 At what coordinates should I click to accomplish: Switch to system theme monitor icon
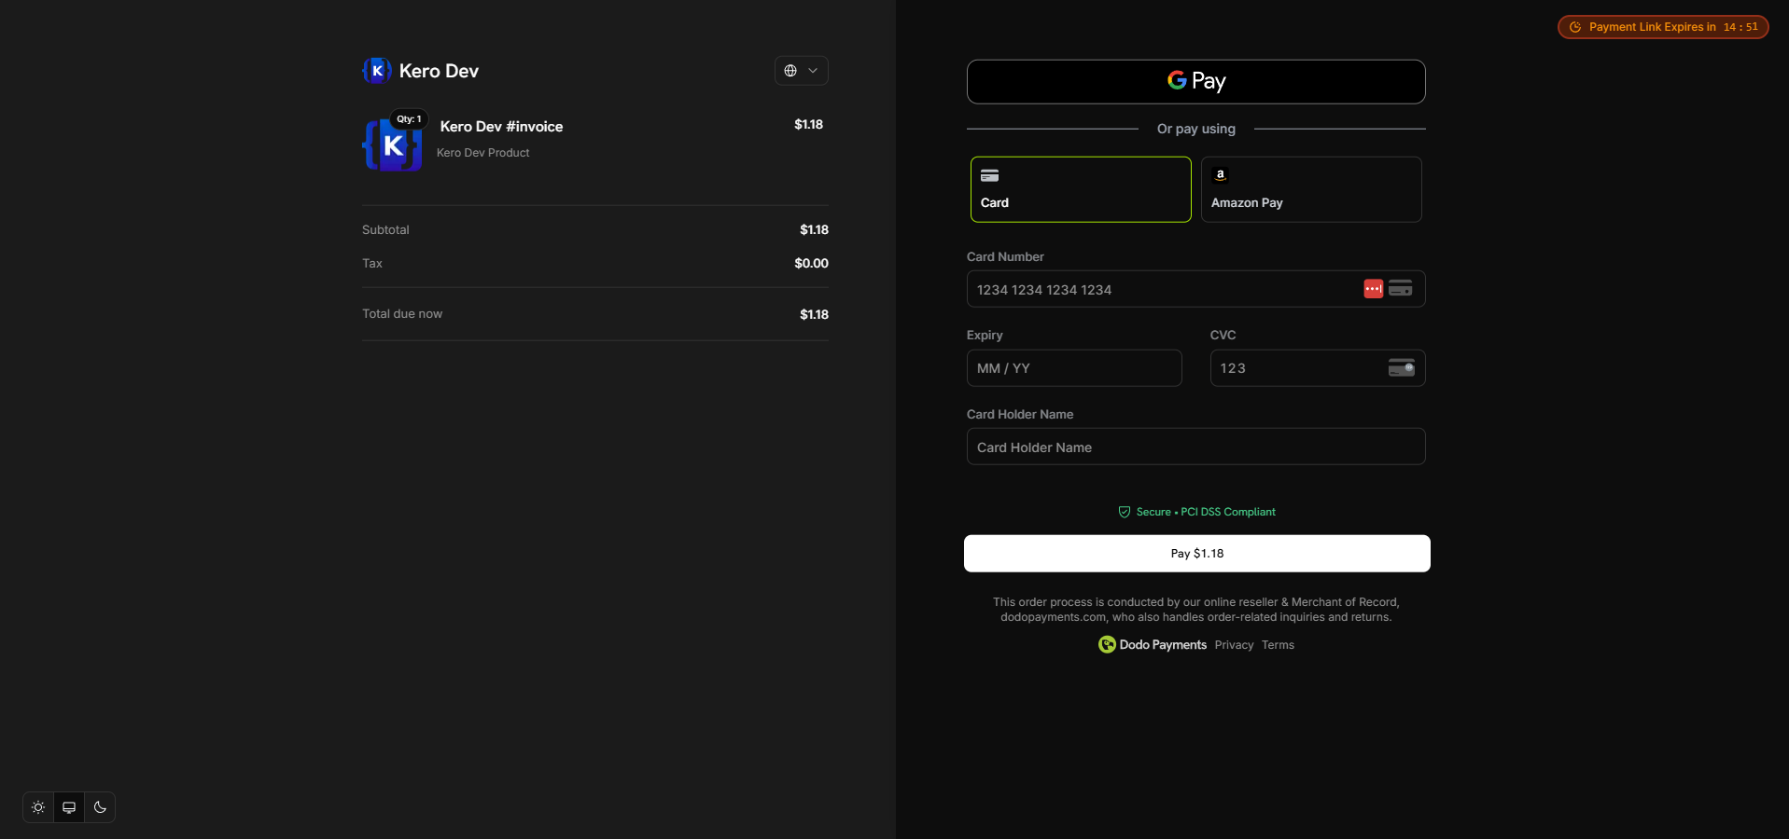click(x=69, y=807)
